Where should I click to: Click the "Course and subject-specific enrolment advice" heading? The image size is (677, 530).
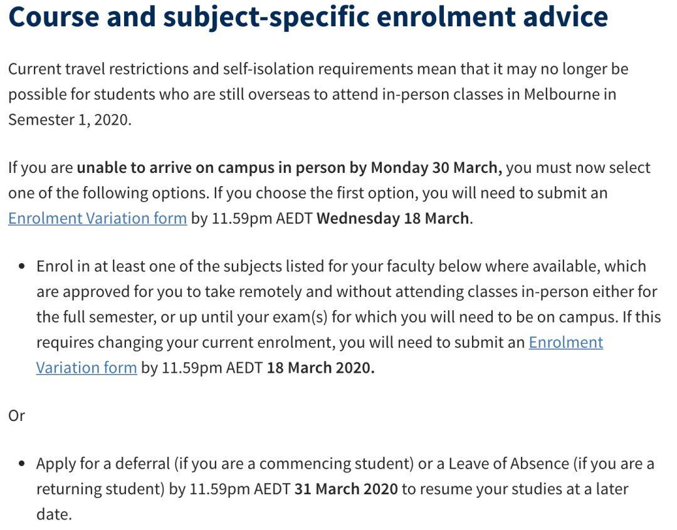pos(308,18)
